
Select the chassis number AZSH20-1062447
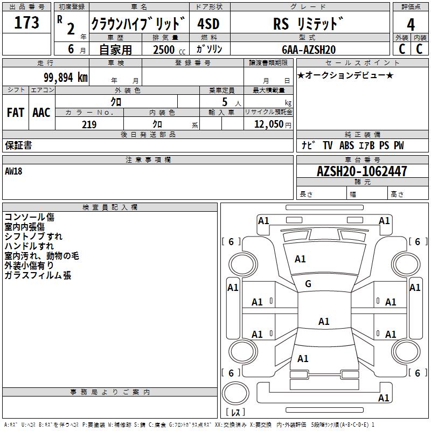click(362, 171)
